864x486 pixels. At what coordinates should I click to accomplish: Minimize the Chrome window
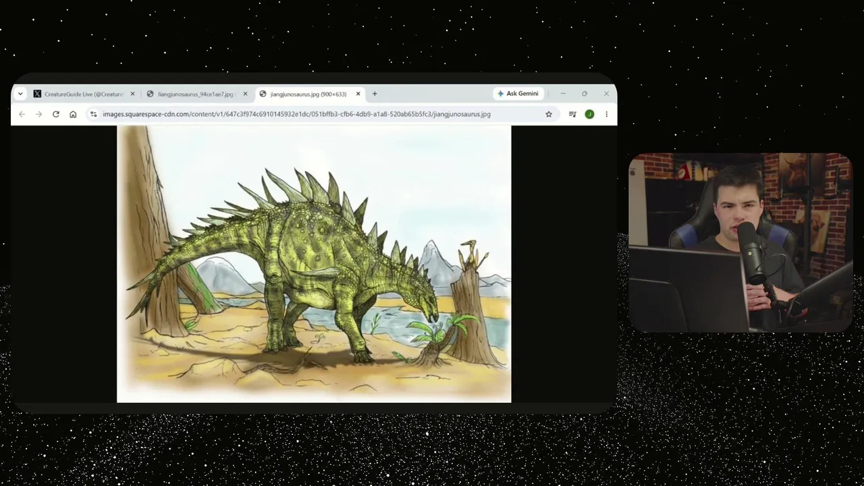click(x=563, y=94)
